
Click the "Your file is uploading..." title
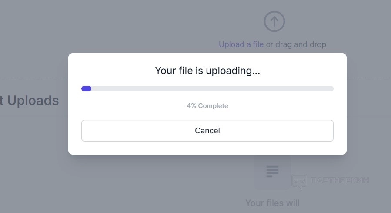[207, 71]
